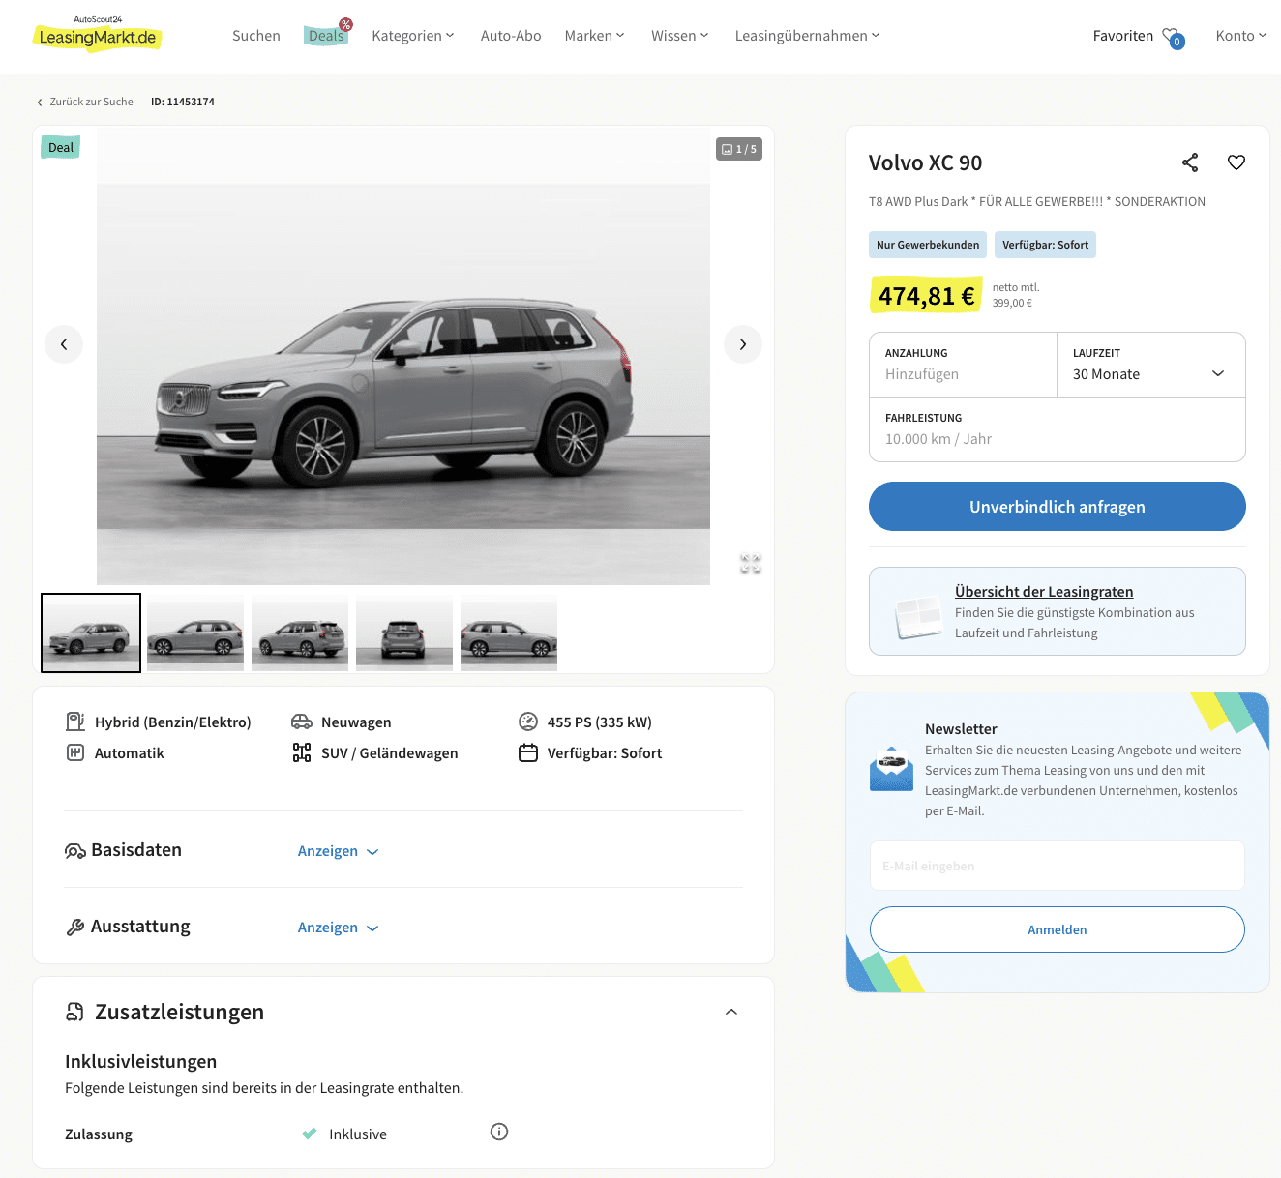Expand Ausstattung with Anzeigen
This screenshot has width=1281, height=1178.
pyautogui.click(x=338, y=928)
